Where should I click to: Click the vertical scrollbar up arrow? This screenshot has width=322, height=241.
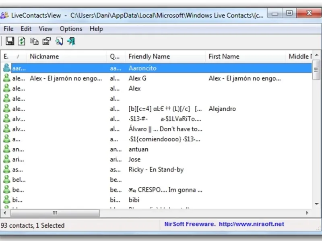point(317,55)
